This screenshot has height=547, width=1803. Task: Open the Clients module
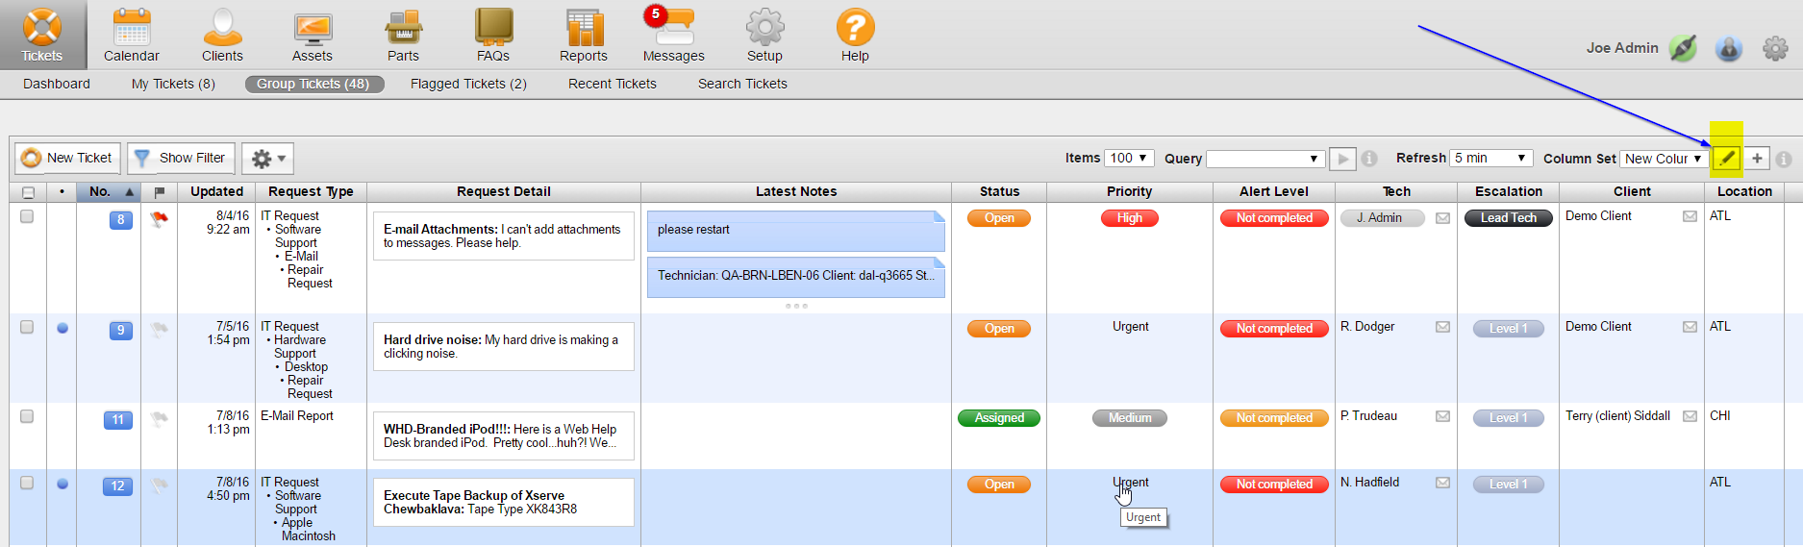click(222, 35)
